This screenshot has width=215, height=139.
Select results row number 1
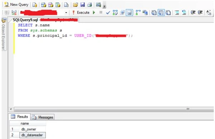[14, 129]
